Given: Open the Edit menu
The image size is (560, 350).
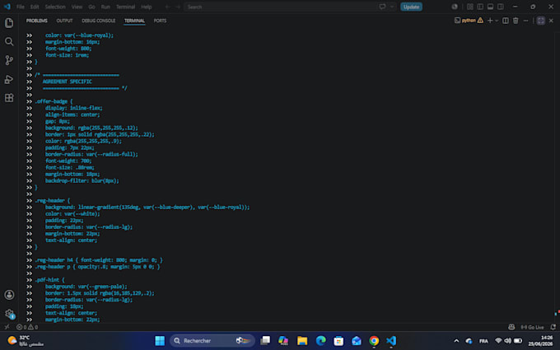Looking at the screenshot, I should pos(35,7).
